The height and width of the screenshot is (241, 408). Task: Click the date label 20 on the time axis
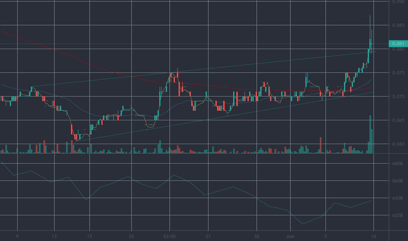(x=131, y=236)
